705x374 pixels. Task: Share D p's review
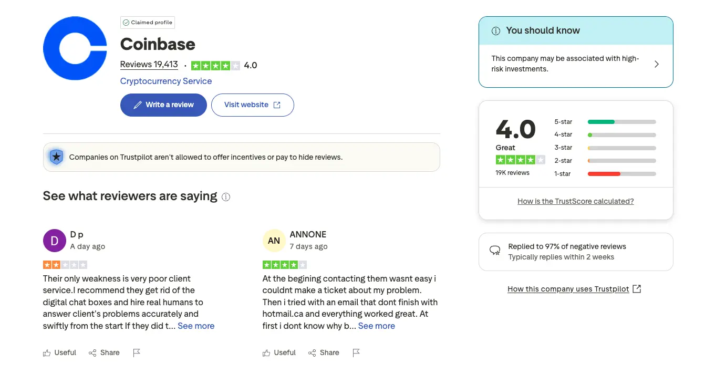click(x=104, y=353)
